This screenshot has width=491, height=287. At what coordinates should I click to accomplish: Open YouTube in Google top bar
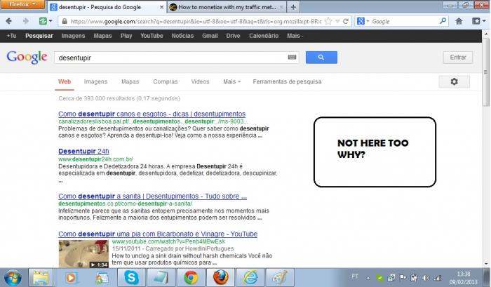[x=152, y=36]
